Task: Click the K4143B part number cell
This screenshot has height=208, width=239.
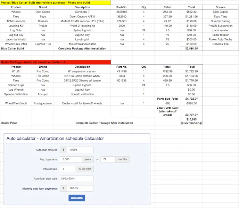Action: click(x=122, y=71)
